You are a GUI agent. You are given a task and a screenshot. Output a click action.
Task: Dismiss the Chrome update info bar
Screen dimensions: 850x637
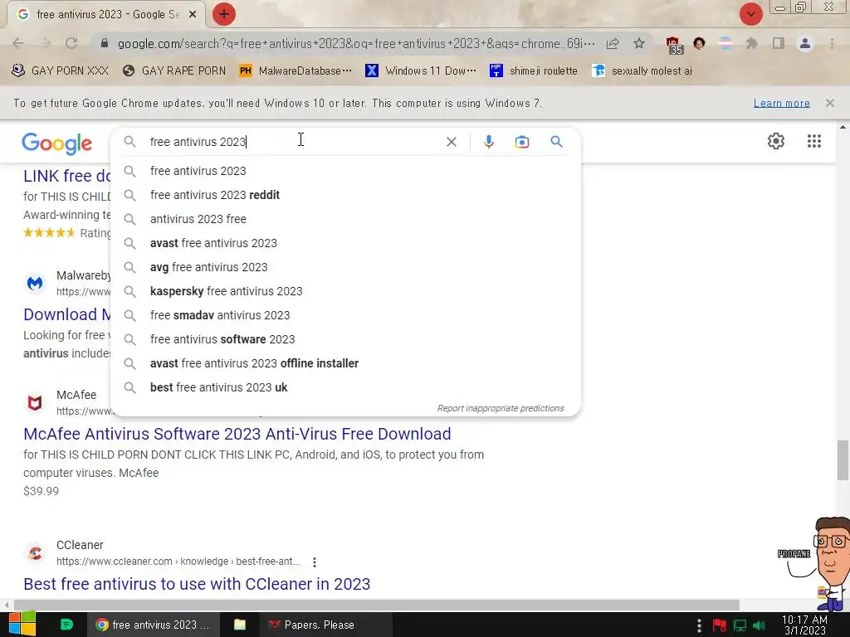point(829,102)
